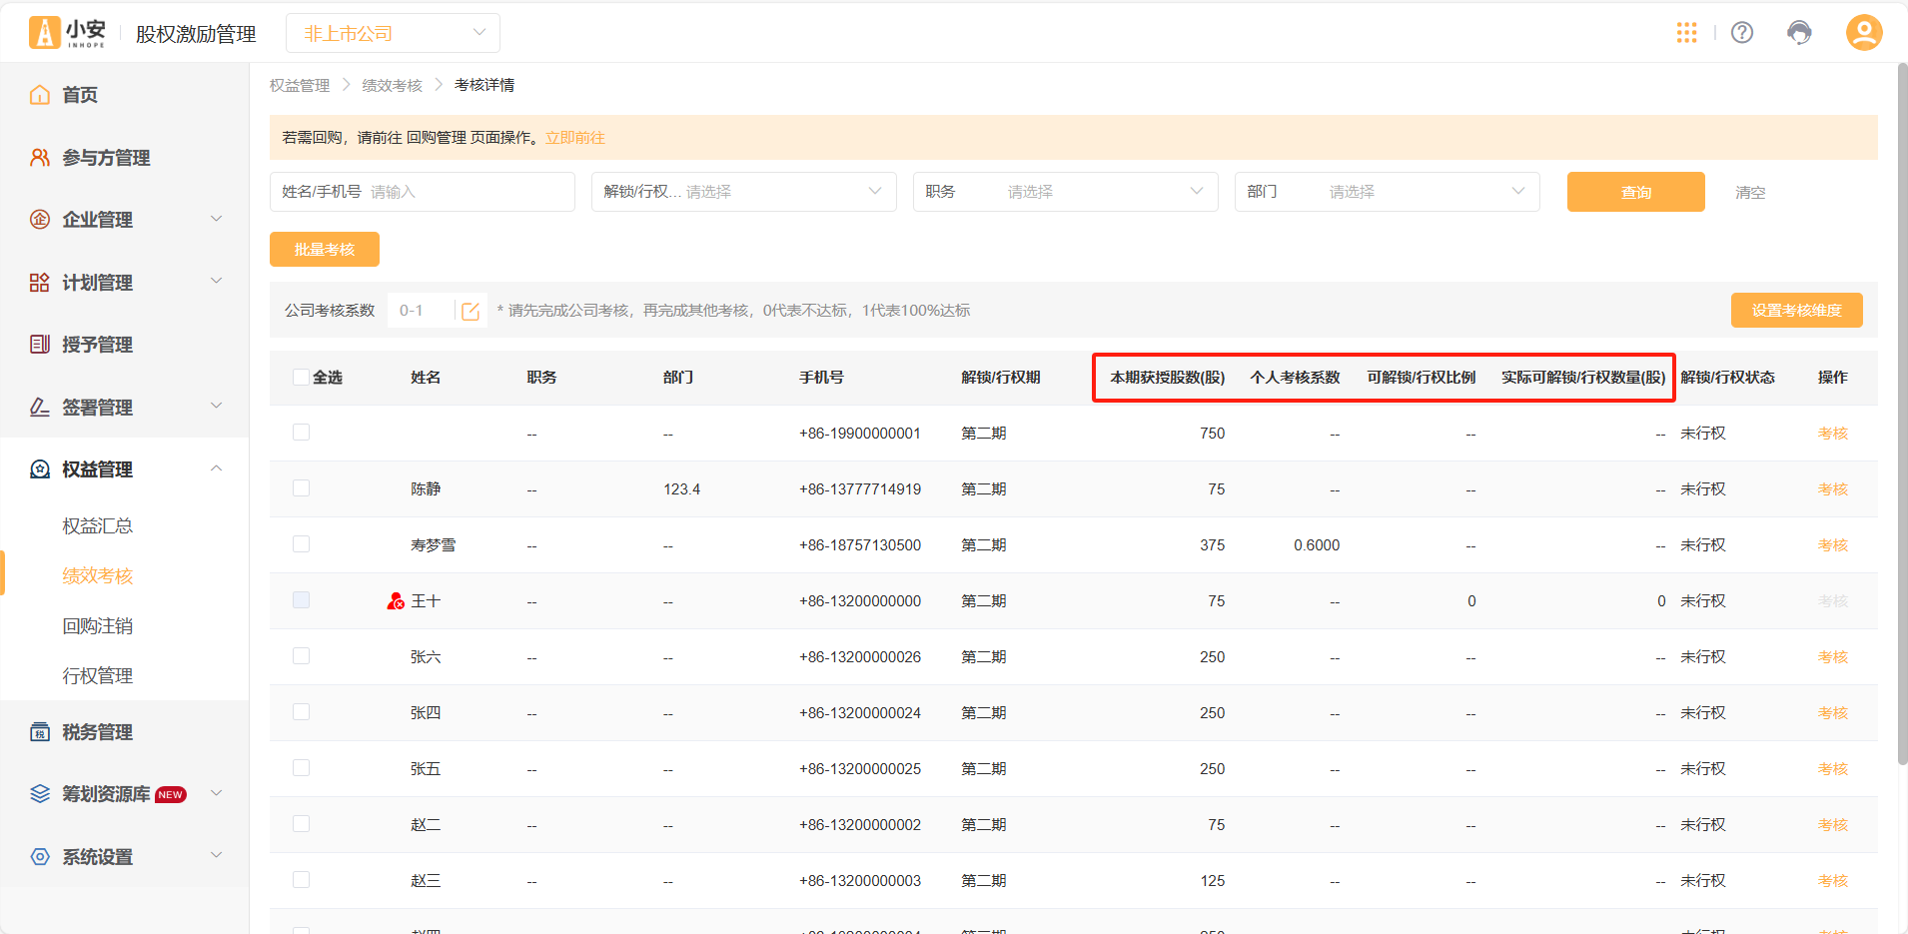Image resolution: width=1908 pixels, height=934 pixels.
Task: Check the 寿梦雪 row checkbox
Action: tap(301, 544)
